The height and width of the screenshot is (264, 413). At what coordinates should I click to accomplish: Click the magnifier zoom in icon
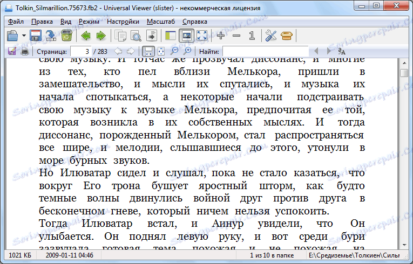[187, 51]
